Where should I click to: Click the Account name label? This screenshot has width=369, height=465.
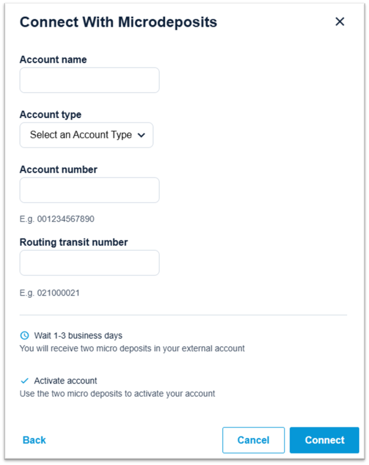[x=54, y=59]
